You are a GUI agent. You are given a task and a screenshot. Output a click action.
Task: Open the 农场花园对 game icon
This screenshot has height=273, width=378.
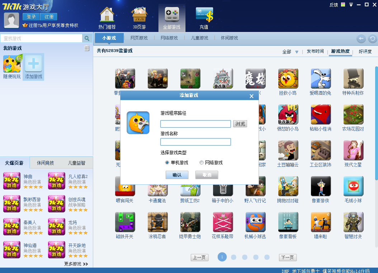(353, 114)
